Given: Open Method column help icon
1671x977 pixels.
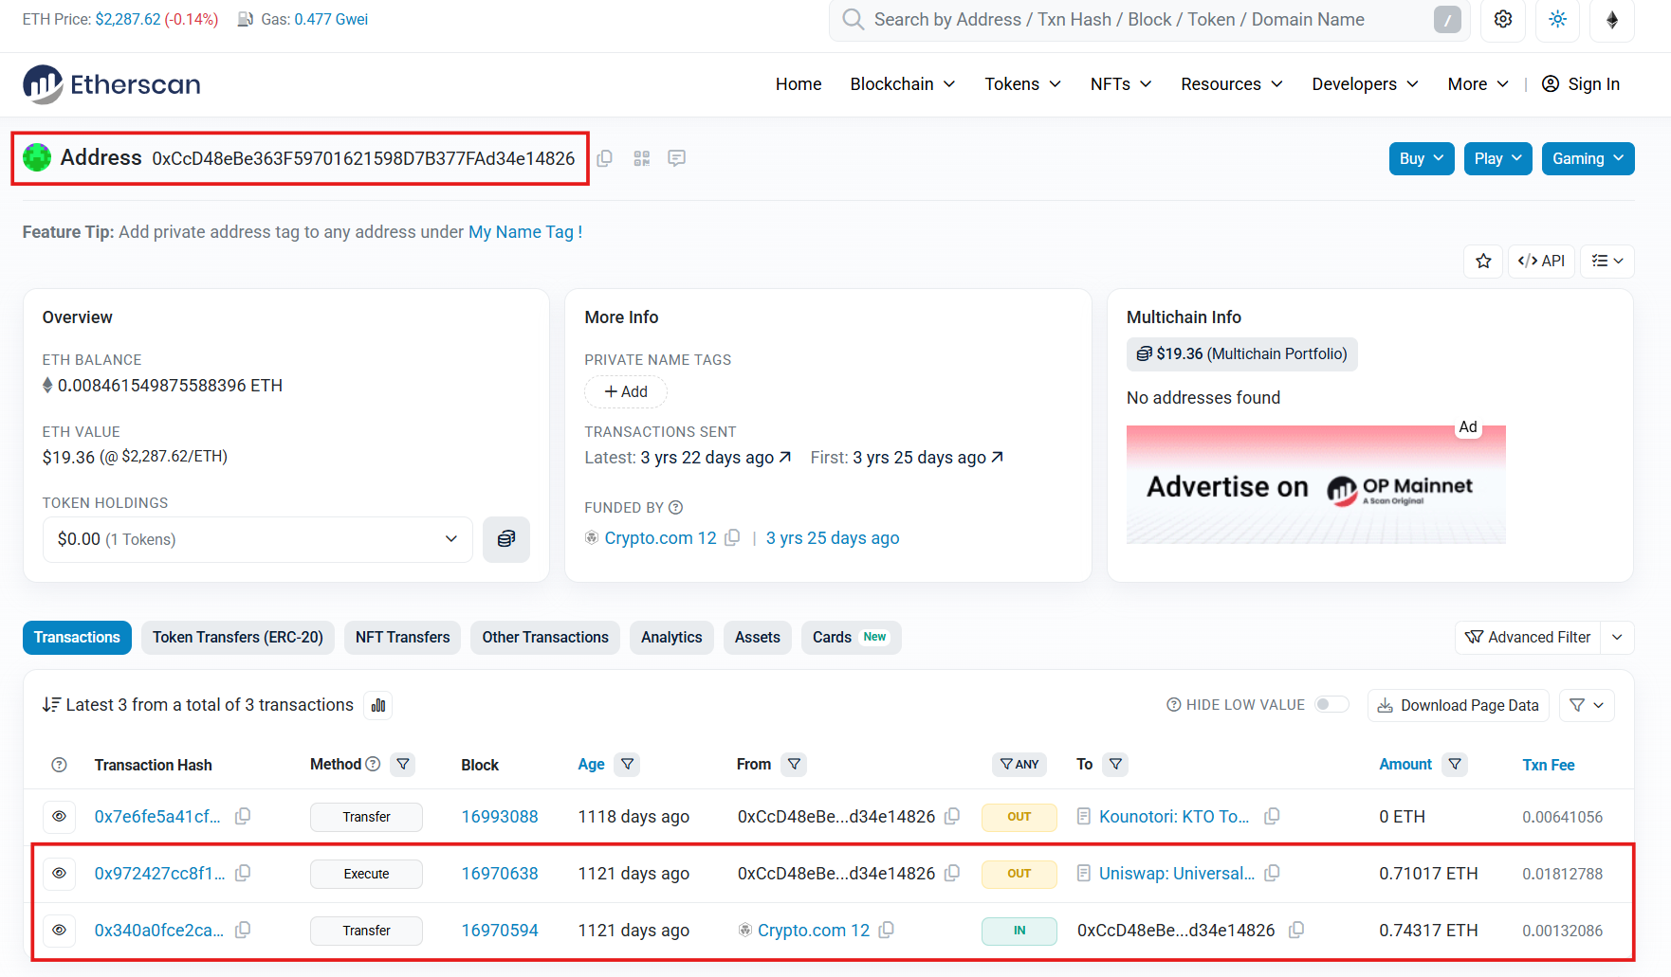Looking at the screenshot, I should (373, 764).
